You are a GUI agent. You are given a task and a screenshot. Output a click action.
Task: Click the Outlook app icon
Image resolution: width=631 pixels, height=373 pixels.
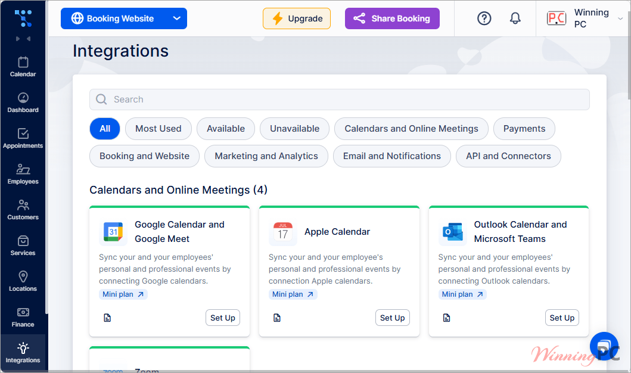[x=453, y=232]
